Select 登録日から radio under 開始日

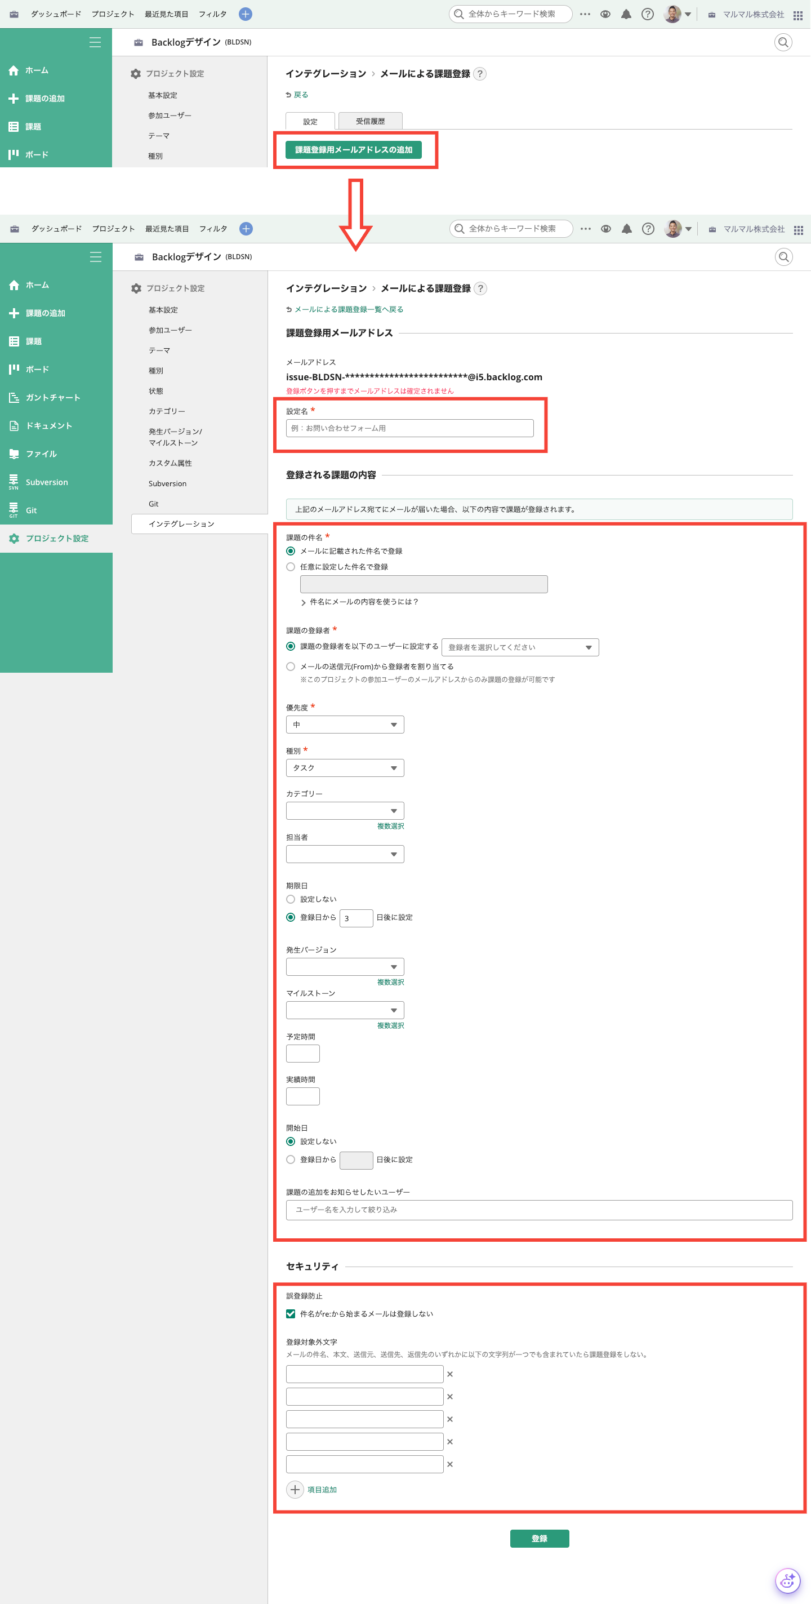pos(291,1159)
